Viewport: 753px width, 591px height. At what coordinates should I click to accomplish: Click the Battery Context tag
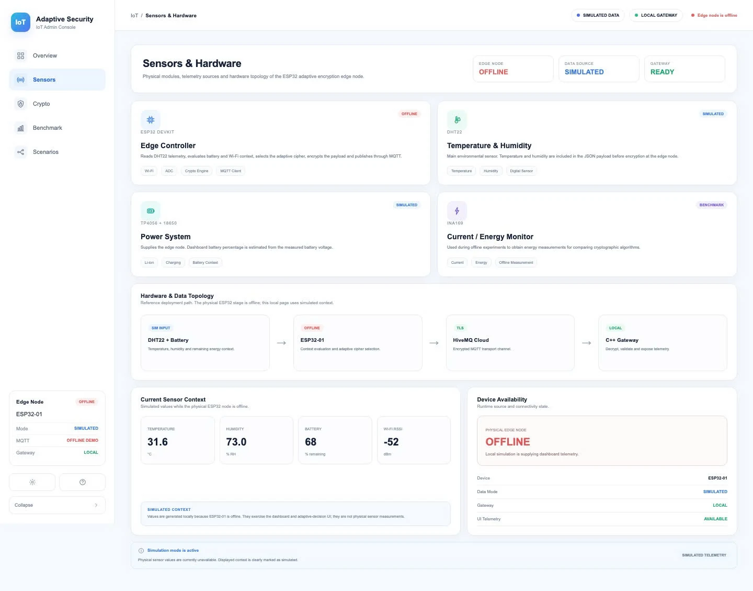[x=205, y=262]
